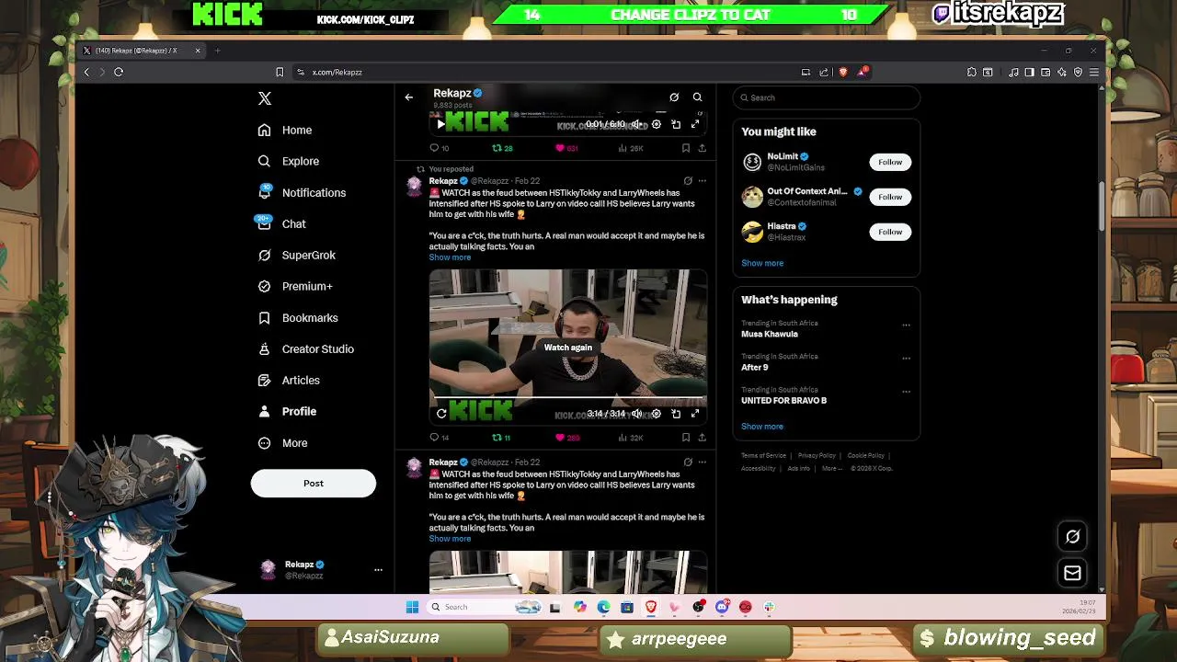Screen dimensions: 1177x662
Task: Open picture-in-picture on the 6:10 video
Action: pos(676,124)
